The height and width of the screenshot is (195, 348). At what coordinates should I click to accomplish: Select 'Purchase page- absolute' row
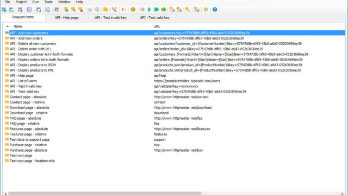click(175, 150)
